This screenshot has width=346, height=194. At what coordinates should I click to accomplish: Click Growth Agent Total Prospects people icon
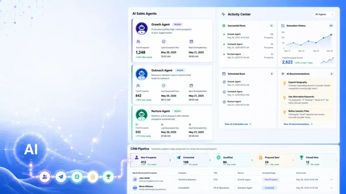click(138, 41)
